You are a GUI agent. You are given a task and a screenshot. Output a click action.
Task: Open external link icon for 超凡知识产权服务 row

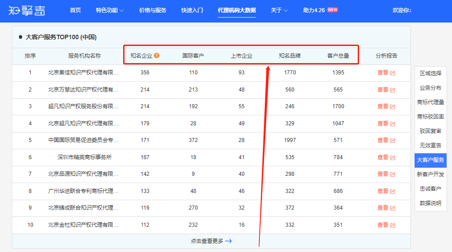(x=392, y=106)
